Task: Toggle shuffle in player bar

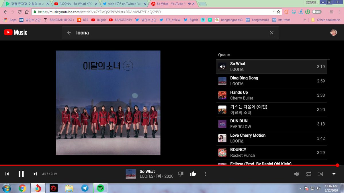Action: [x=320, y=174]
